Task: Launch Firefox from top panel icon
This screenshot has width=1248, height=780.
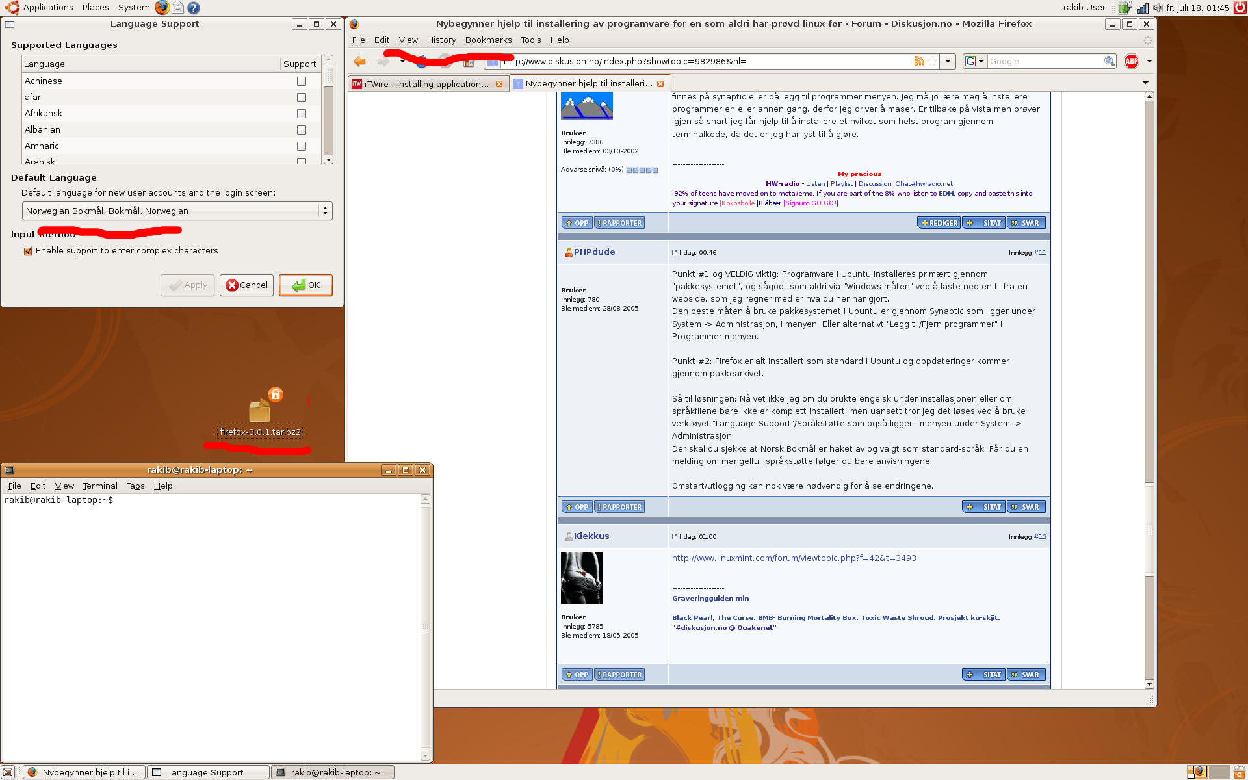Action: coord(162,8)
